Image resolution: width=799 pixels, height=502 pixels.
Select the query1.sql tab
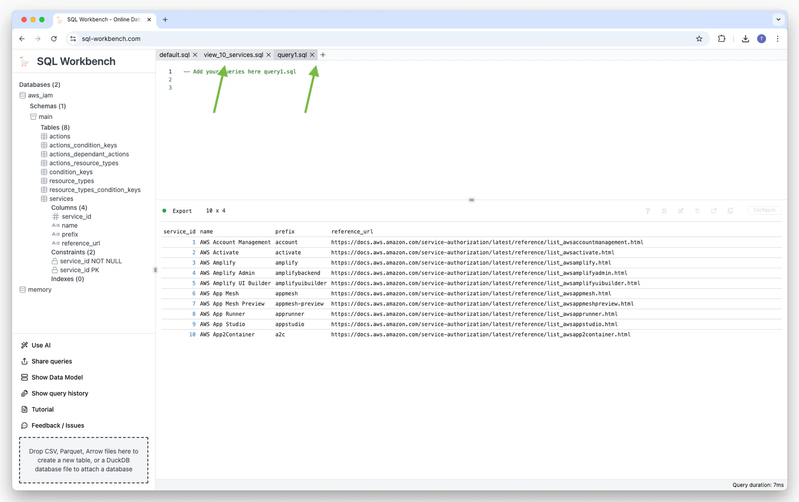(x=292, y=55)
